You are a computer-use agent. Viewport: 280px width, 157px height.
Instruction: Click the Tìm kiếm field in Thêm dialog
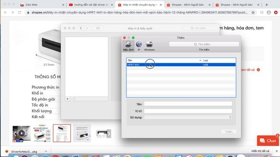pos(204,44)
